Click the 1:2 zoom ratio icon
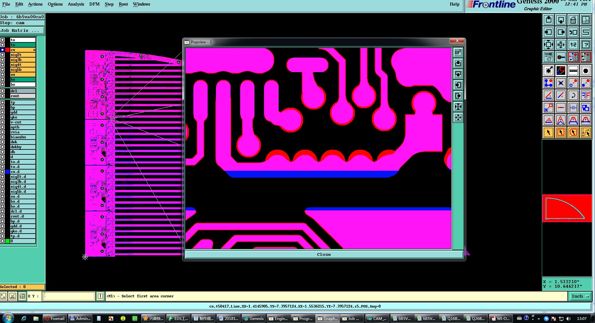This screenshot has height=323, width=595. 573,45
